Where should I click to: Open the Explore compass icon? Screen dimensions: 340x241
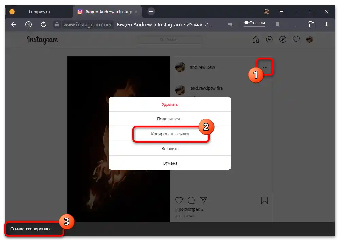coord(283,39)
